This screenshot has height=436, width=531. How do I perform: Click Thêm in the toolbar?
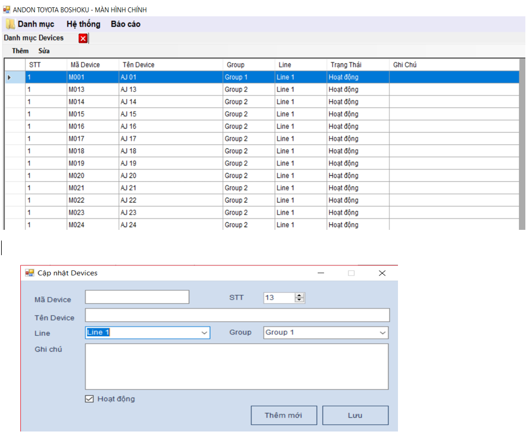point(20,51)
